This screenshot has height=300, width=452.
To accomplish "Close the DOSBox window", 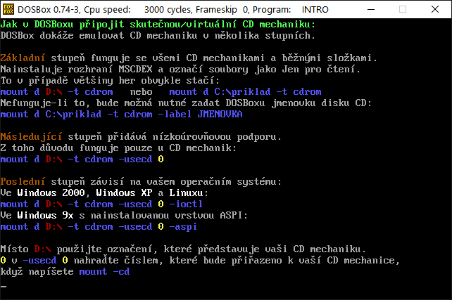I will pos(435,9).
